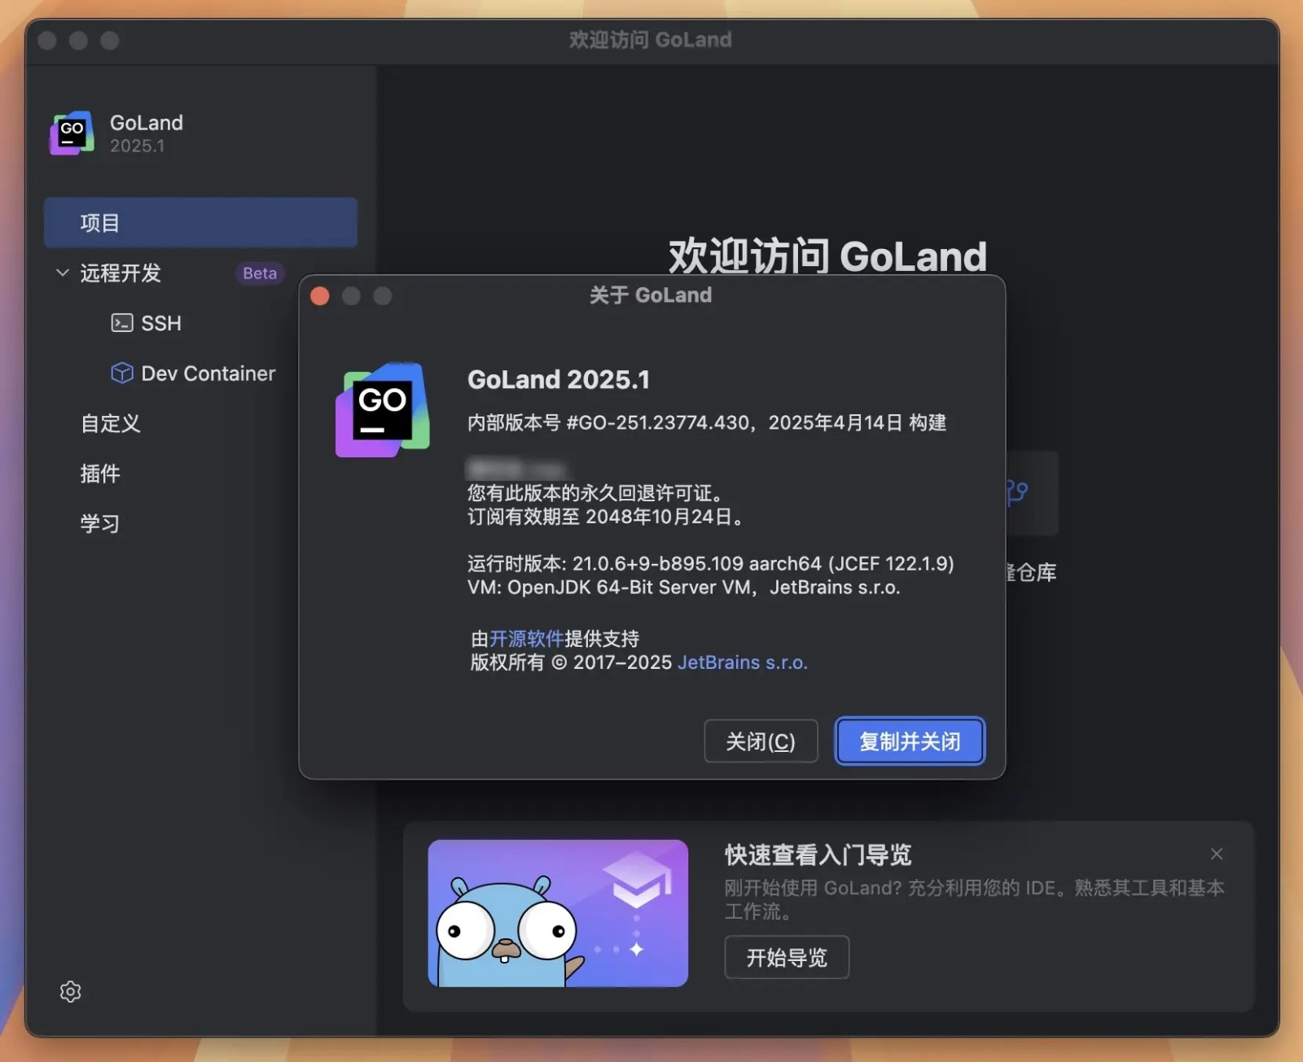Open the SSH remote development option
The image size is (1303, 1062).
click(161, 323)
